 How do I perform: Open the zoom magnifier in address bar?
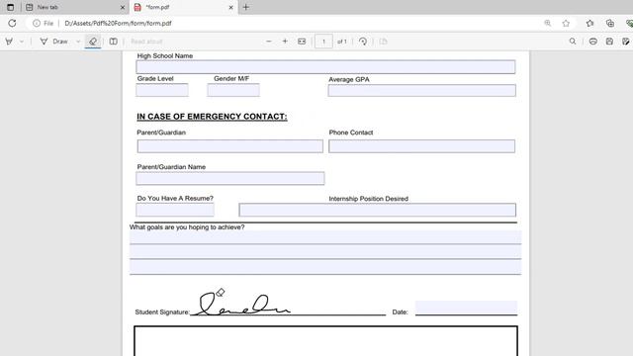point(547,24)
